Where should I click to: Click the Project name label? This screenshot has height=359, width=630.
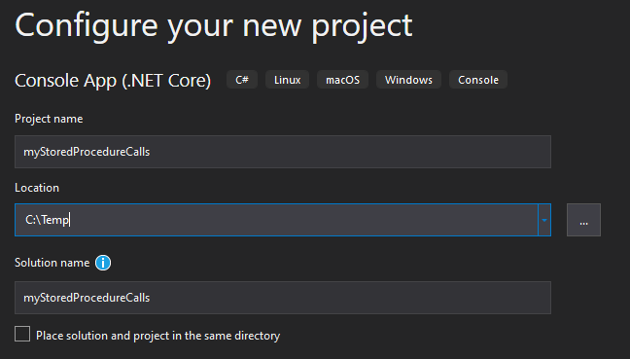pyautogui.click(x=49, y=119)
